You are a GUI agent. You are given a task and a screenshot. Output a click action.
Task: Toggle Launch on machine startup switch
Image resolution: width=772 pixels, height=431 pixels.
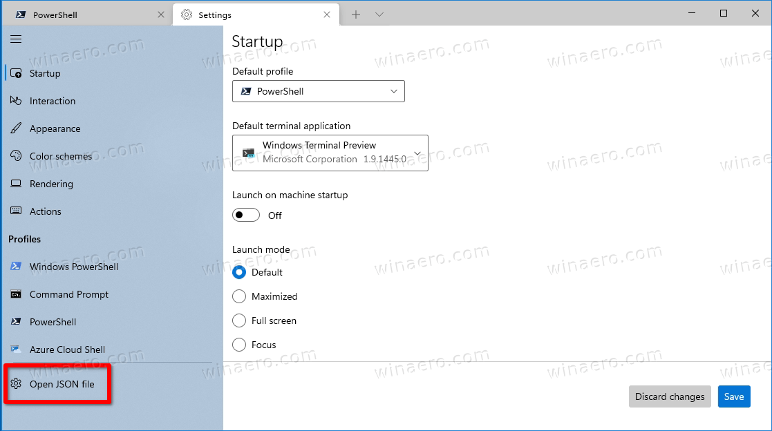[245, 215]
